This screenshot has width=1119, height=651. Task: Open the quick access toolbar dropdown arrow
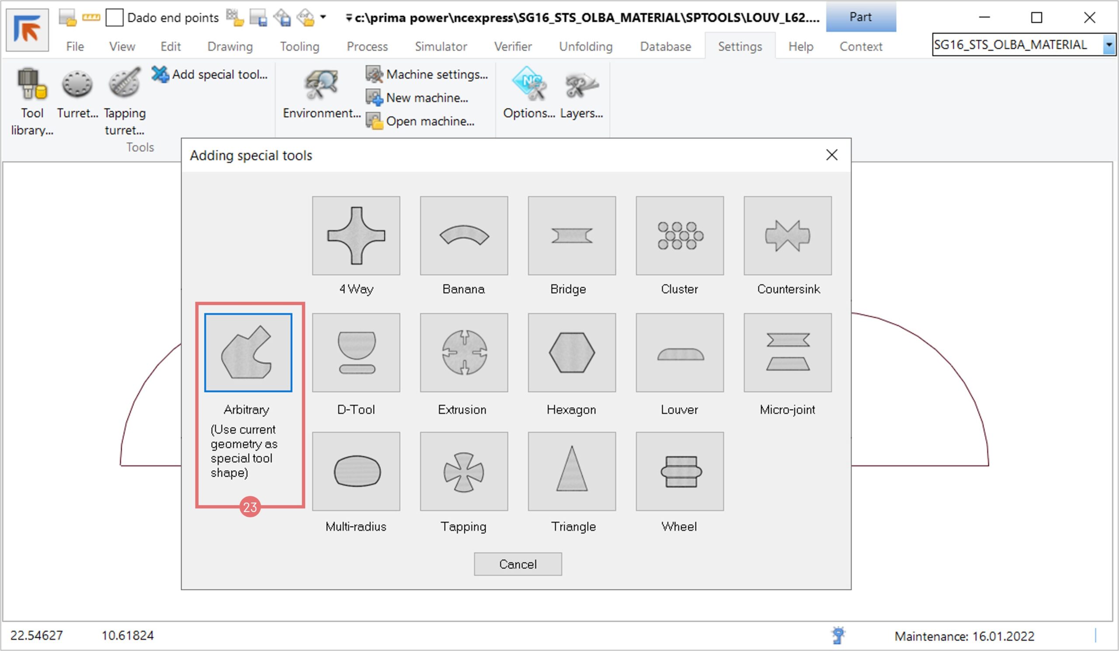[323, 17]
